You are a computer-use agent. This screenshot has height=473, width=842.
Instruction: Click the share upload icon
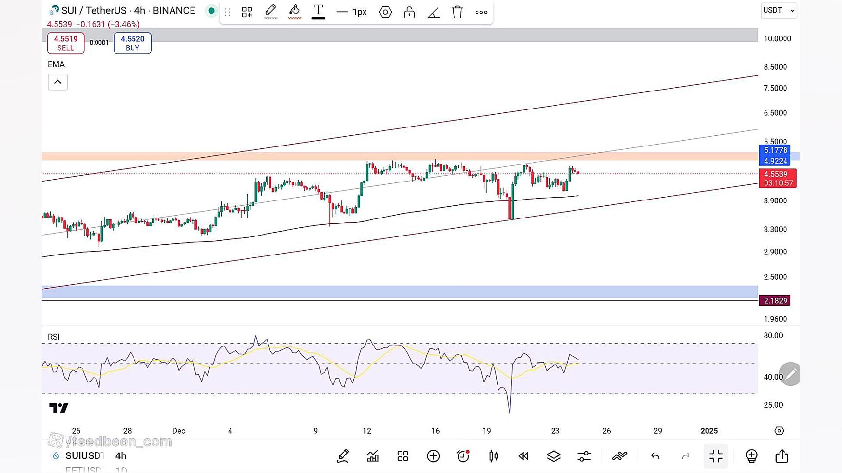[782, 456]
